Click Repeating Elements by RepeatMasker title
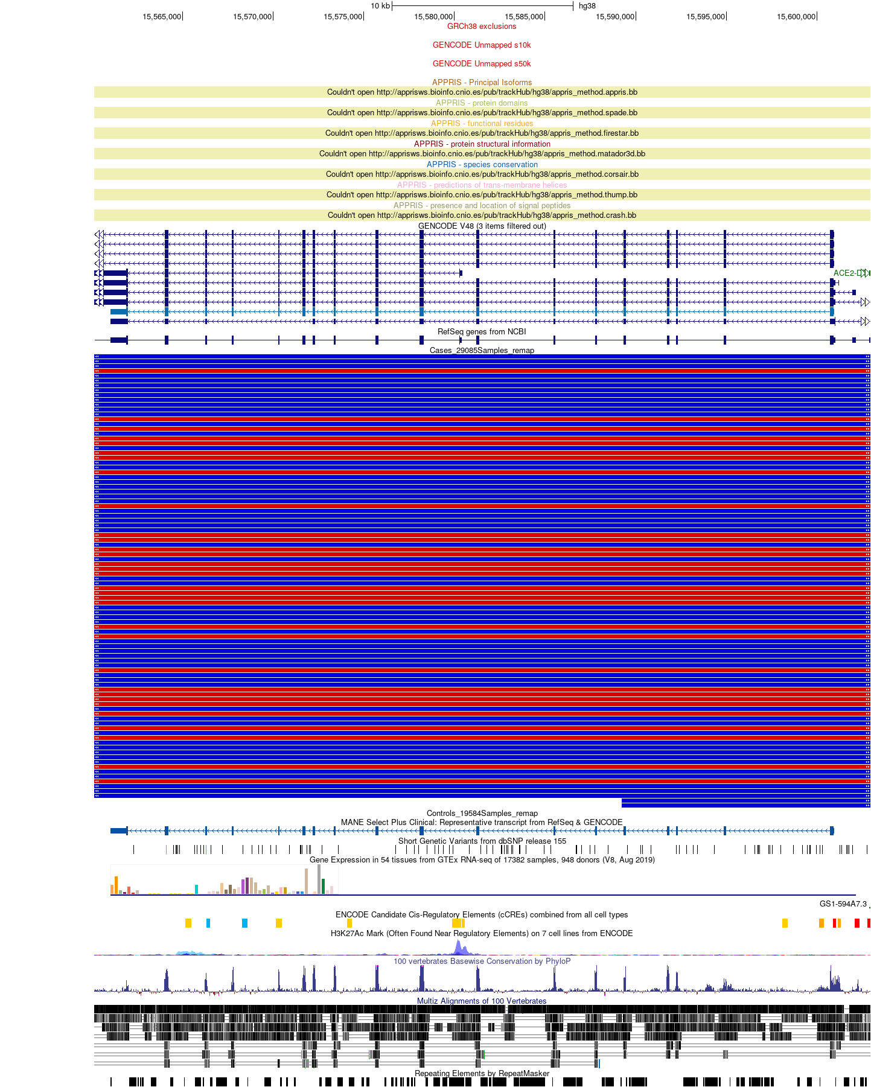Screen dimensions: 871x1087 point(482,1074)
